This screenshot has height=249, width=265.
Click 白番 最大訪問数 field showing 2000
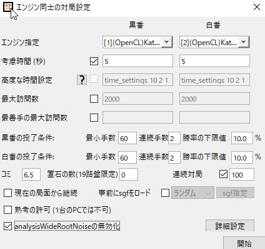coord(214,98)
